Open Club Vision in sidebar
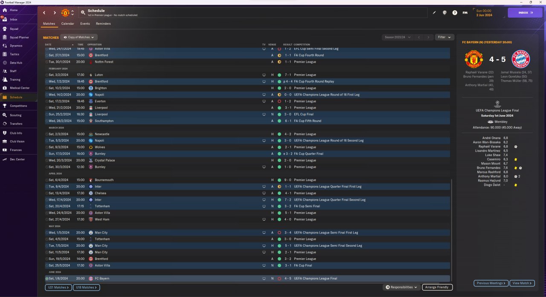The height and width of the screenshot is (297, 546). [17, 141]
